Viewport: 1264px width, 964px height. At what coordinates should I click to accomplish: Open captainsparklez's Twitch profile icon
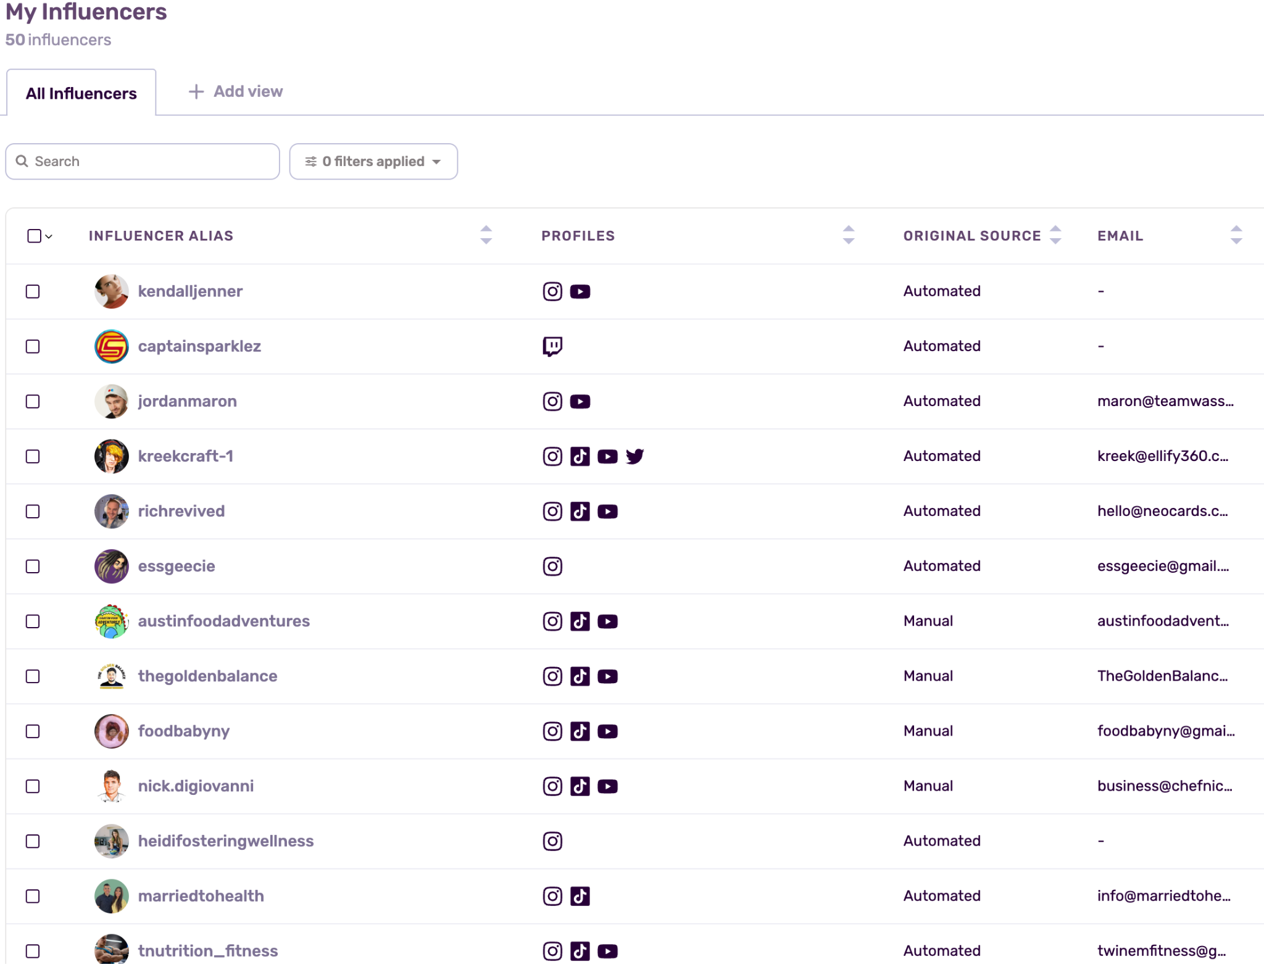552,346
